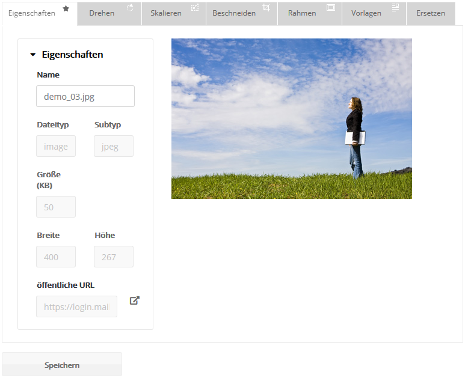This screenshot has height=378, width=465.
Task: Select the Dateityp field showing image
Action: pyautogui.click(x=56, y=146)
